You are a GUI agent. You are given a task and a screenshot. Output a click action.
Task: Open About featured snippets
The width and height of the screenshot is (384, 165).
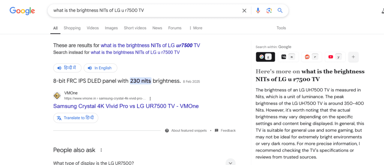pyautogui.click(x=186, y=130)
